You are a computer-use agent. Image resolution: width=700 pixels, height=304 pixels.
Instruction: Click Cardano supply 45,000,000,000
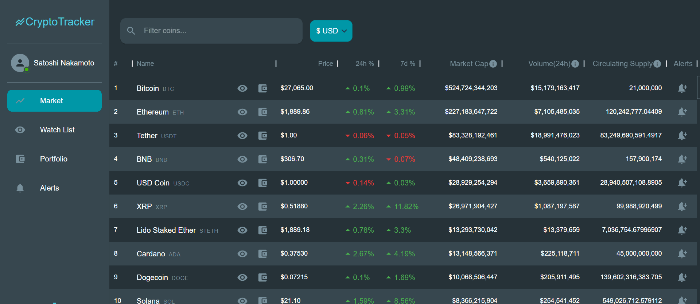coord(639,253)
